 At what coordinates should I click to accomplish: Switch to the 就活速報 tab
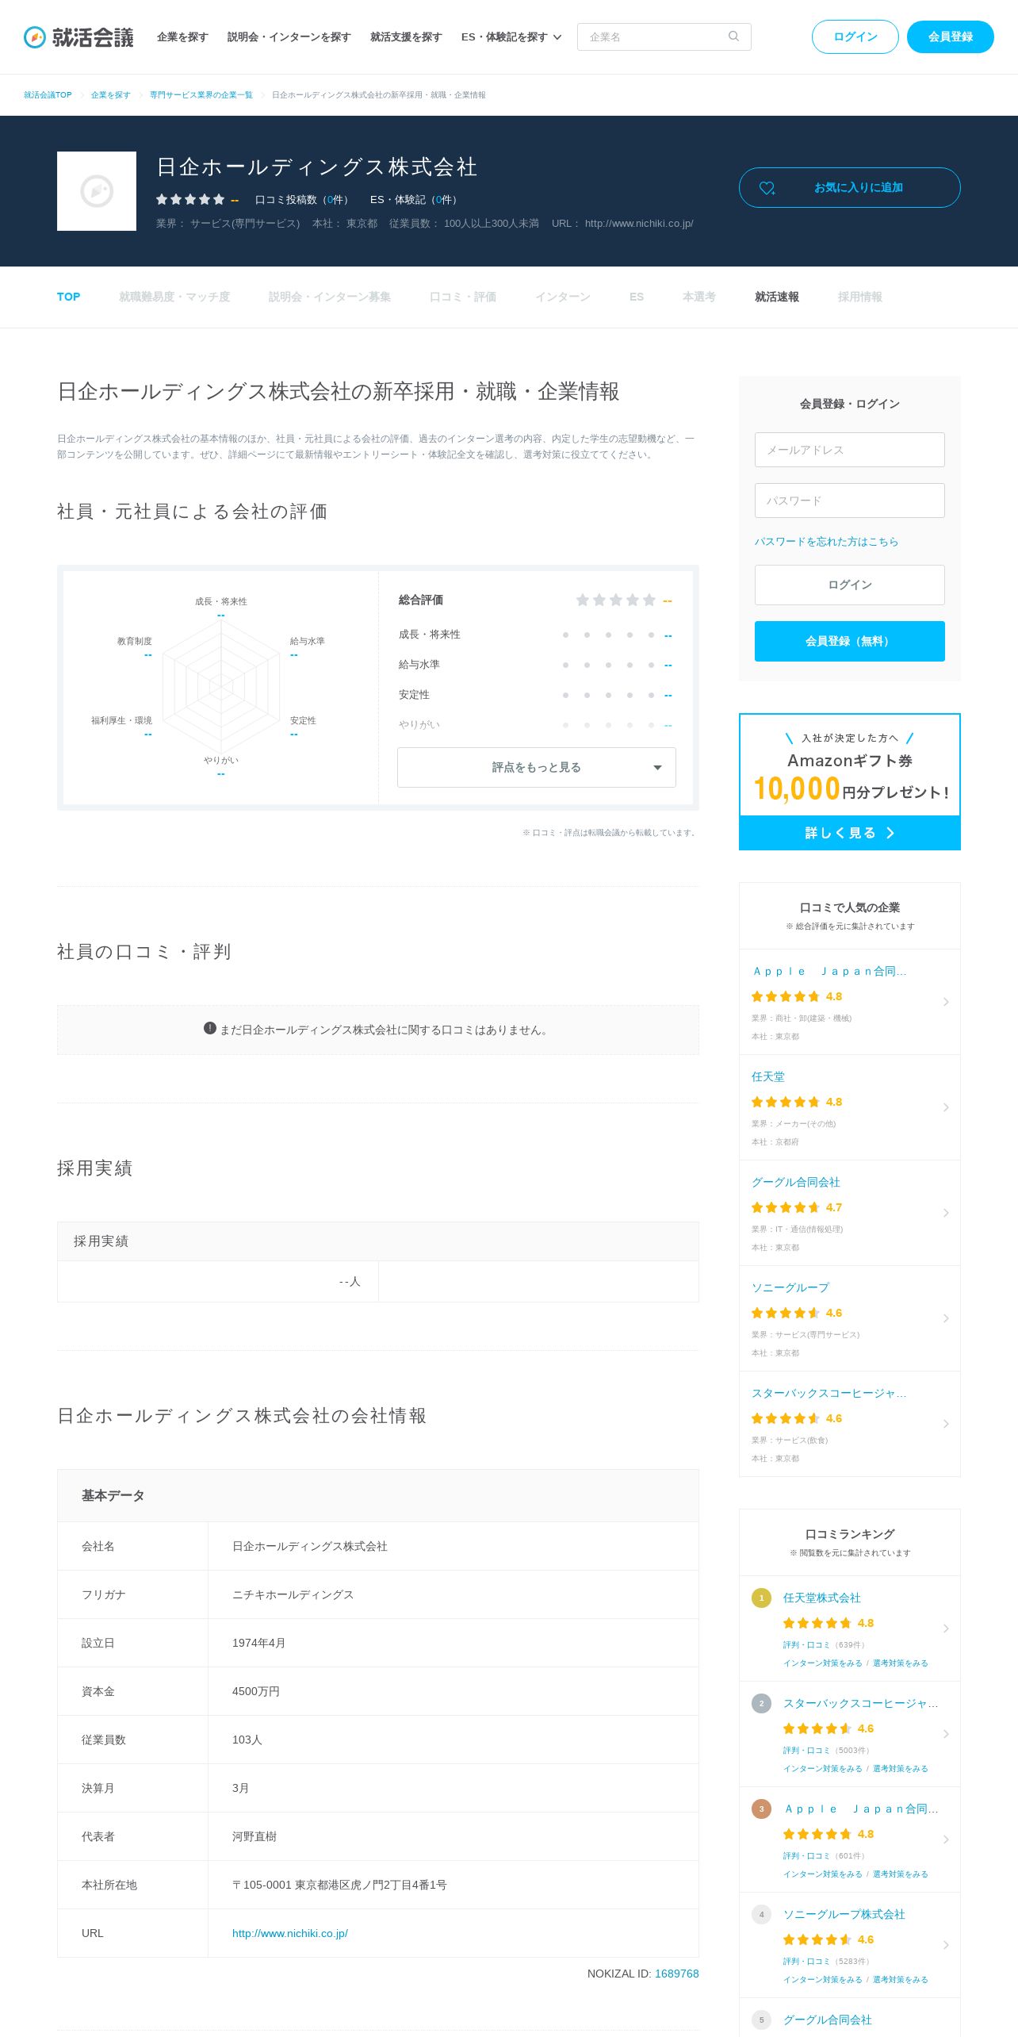tap(776, 297)
